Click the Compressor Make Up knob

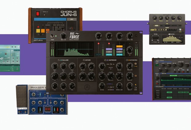click(x=119, y=76)
